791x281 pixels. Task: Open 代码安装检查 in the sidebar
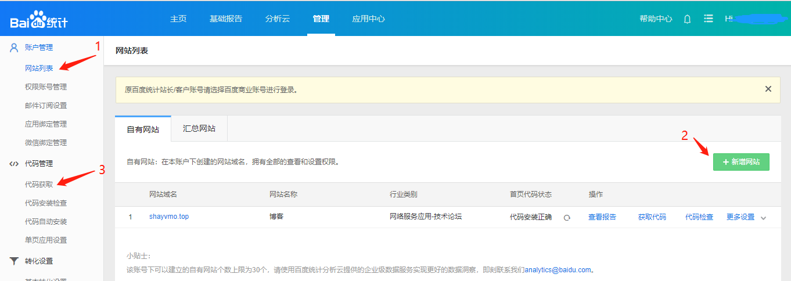click(46, 203)
